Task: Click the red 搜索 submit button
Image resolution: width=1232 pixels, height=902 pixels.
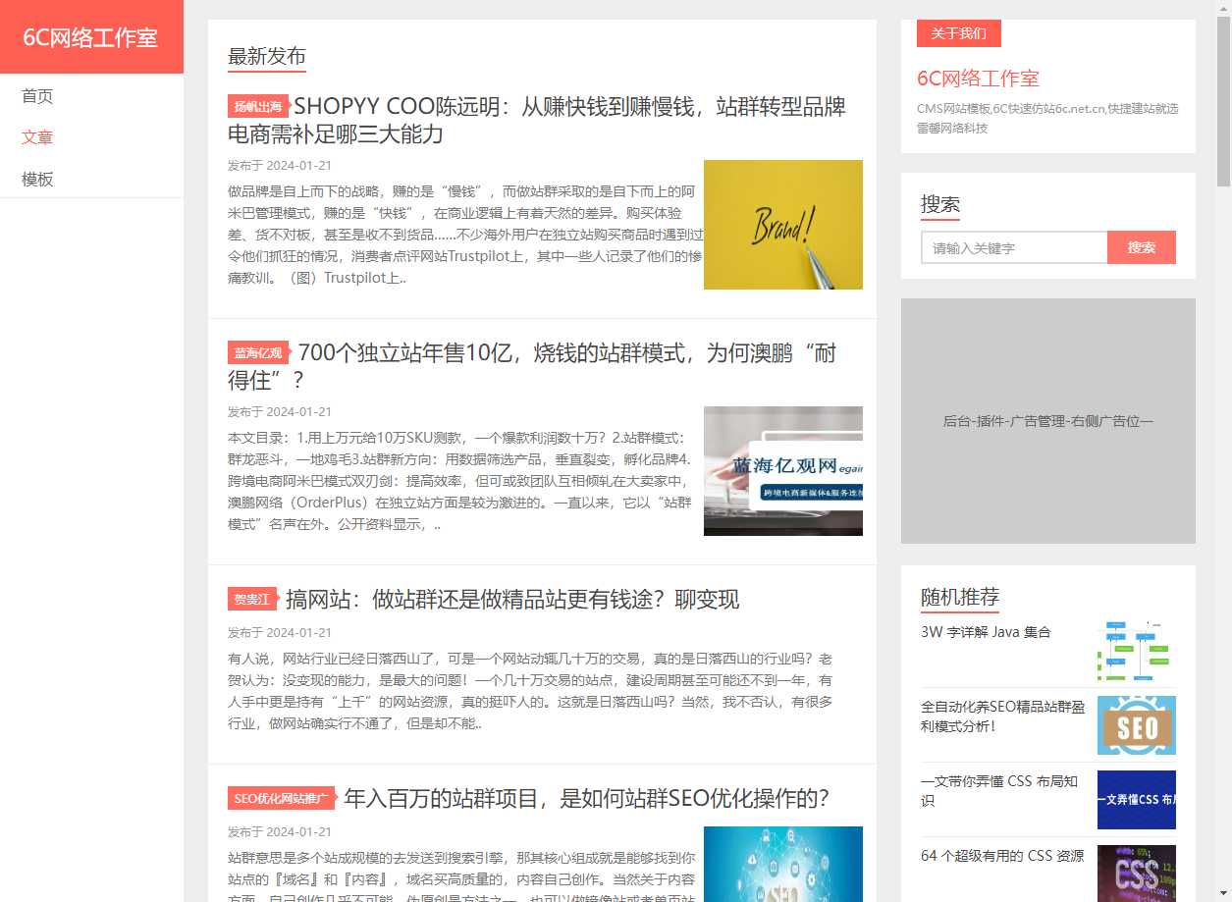Action: pos(1142,248)
